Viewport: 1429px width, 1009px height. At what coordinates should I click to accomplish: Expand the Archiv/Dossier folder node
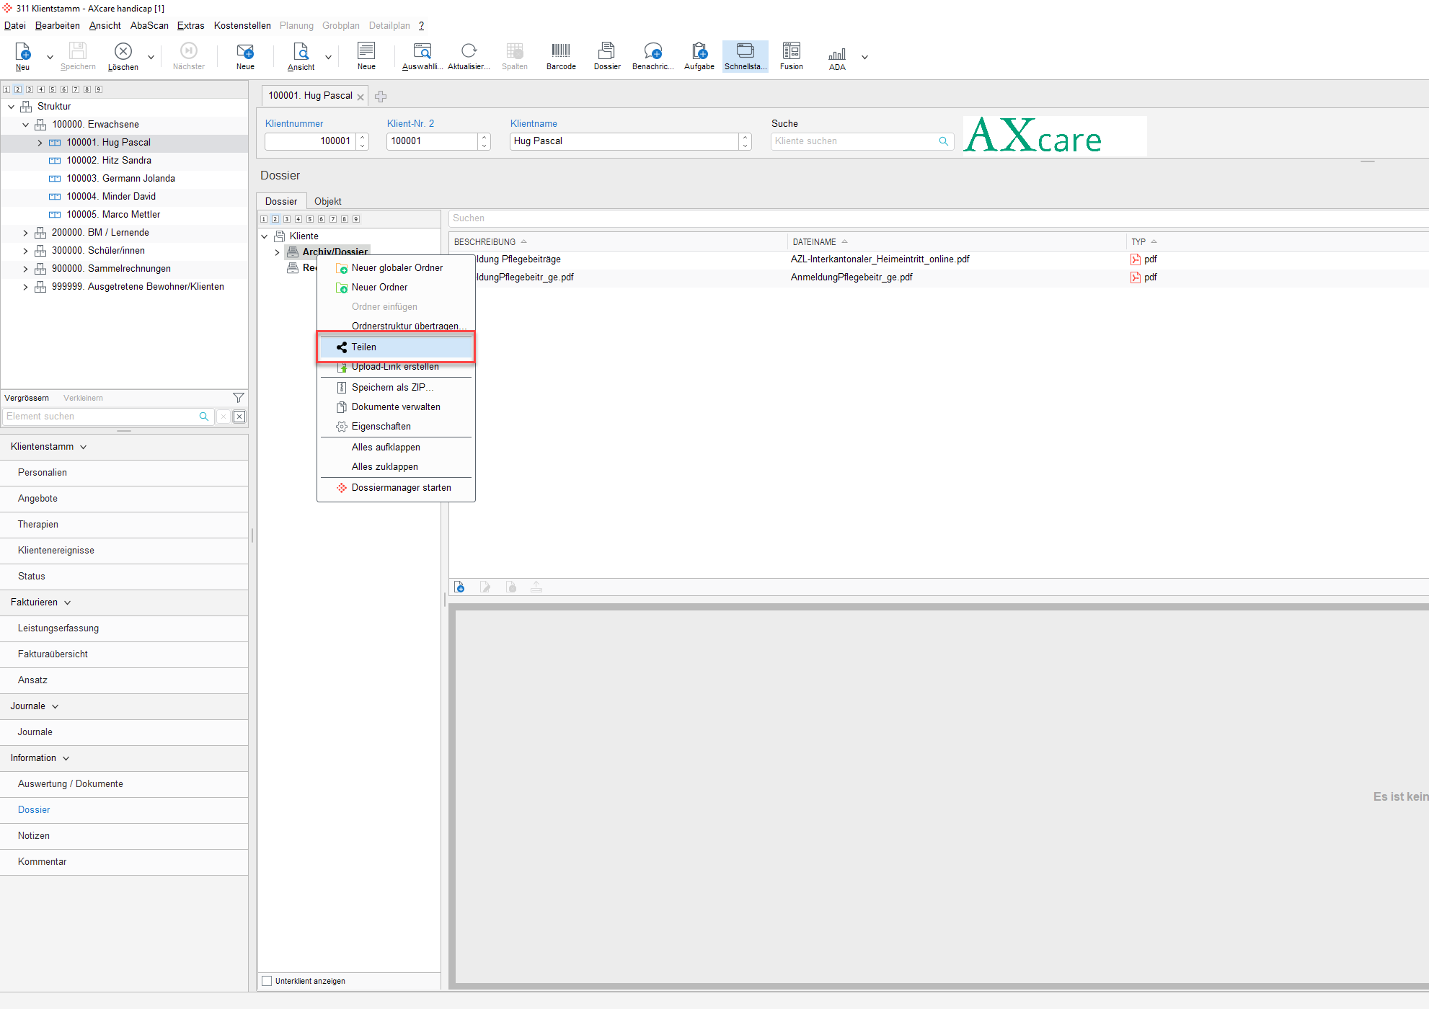(277, 252)
